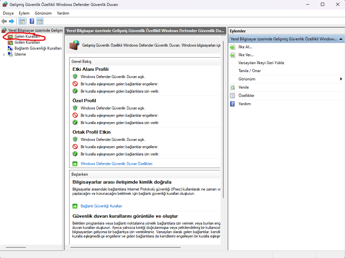Open the Dosya menu

click(x=8, y=13)
